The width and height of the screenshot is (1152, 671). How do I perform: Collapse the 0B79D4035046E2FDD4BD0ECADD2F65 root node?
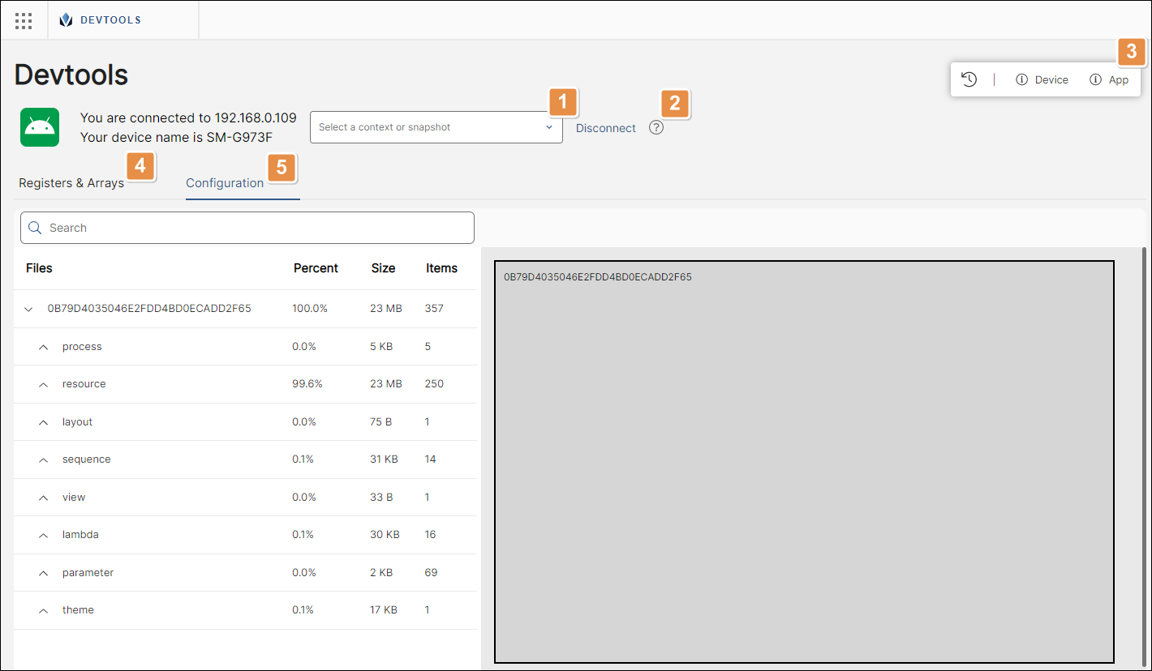[28, 309]
